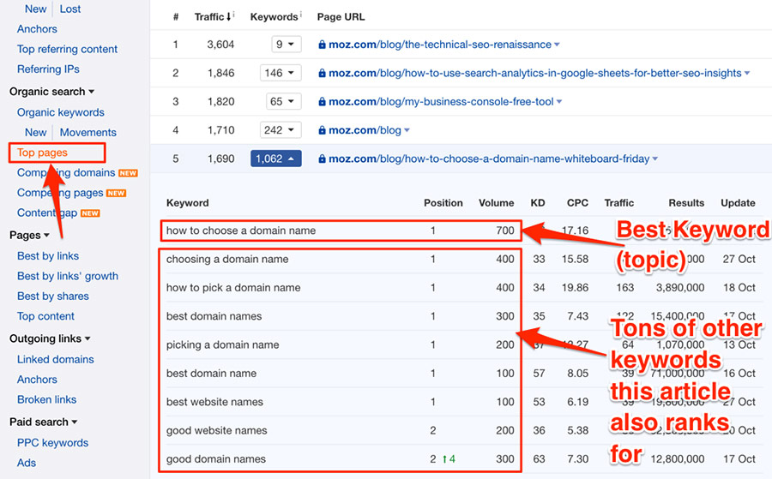Click the NEW badge beside Competing pages
772x479 pixels.
tap(116, 194)
